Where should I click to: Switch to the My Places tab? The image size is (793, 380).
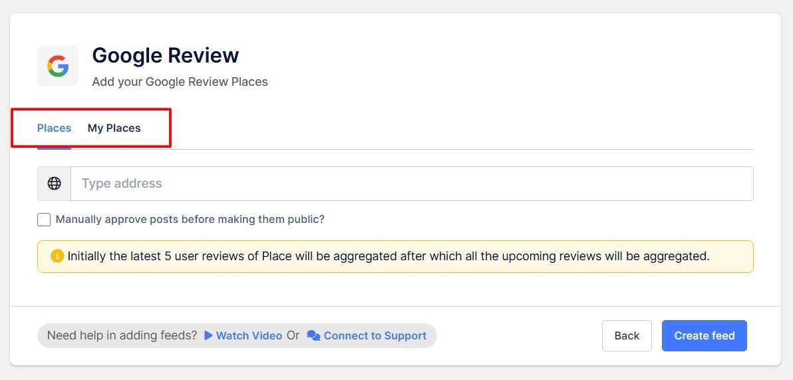tap(114, 128)
